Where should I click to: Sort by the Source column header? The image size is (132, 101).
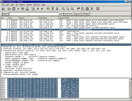(29, 18)
